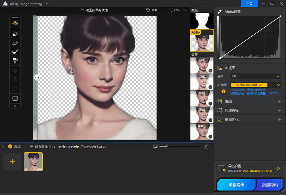The image size is (286, 195).
Task: Open the Aiarty Image Matting title dropdown
Action: click(x=47, y=4)
